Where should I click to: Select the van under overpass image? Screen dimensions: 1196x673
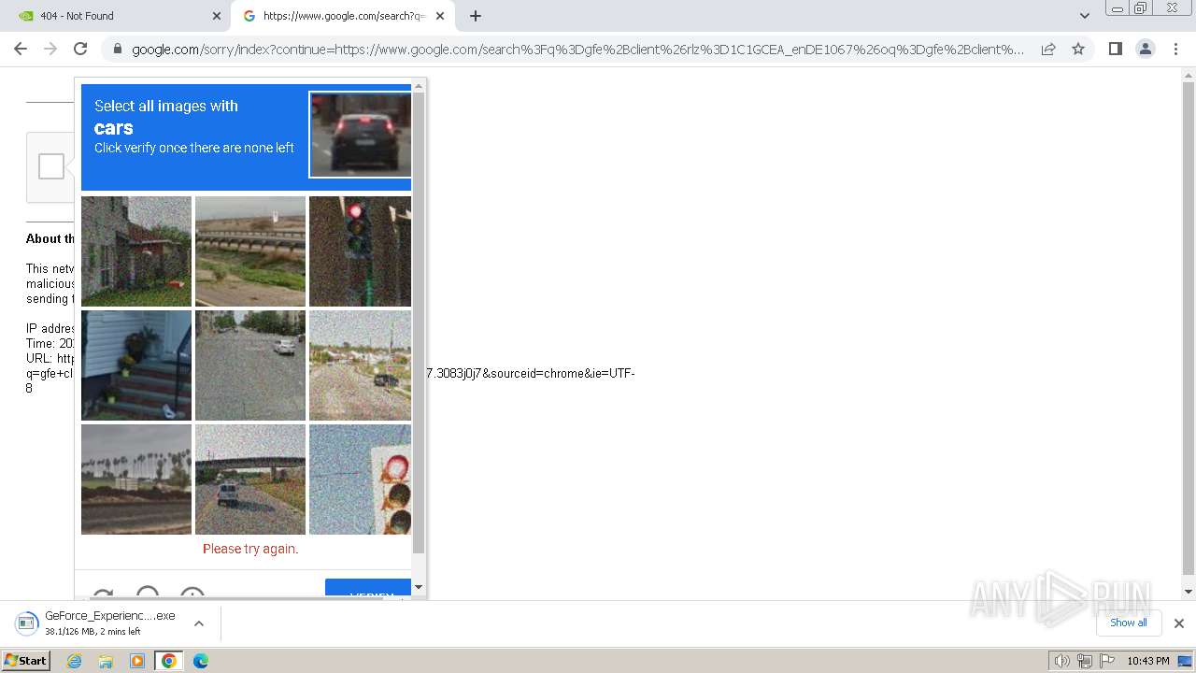(x=250, y=480)
